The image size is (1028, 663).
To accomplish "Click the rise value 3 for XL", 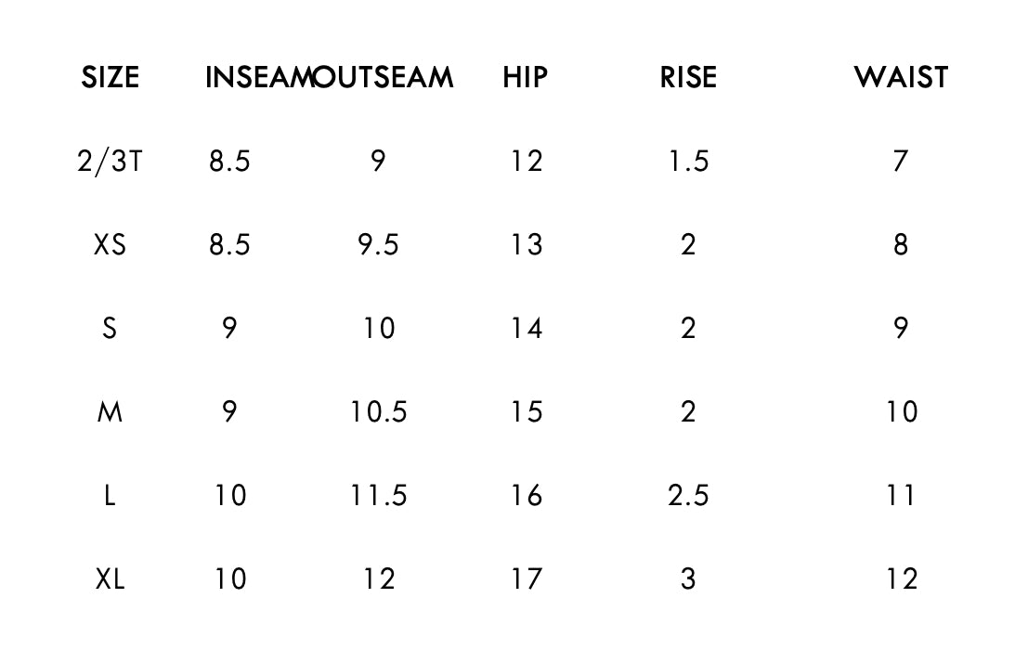I will coord(688,578).
